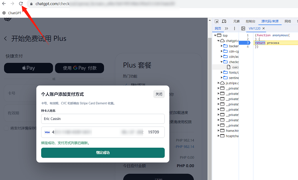298x180 pixels.
Task: Click the Plus 套餐 heading
Action: point(137,65)
